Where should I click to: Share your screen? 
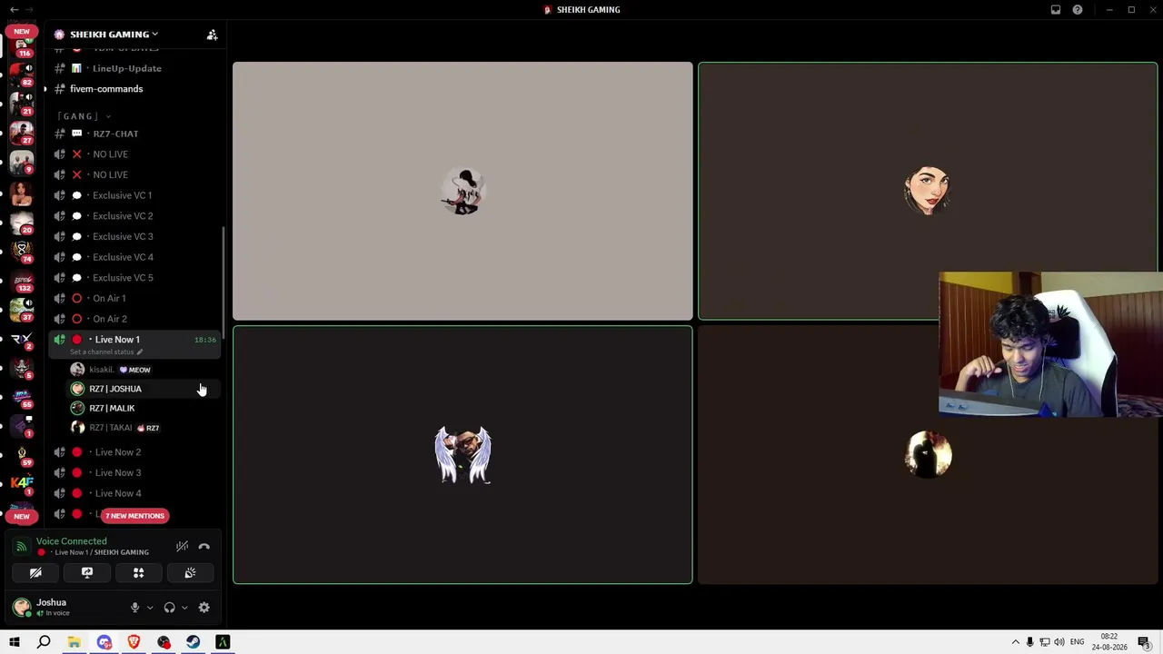pos(87,573)
